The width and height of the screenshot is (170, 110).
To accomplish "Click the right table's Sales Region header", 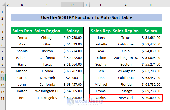I will pos(126,31).
